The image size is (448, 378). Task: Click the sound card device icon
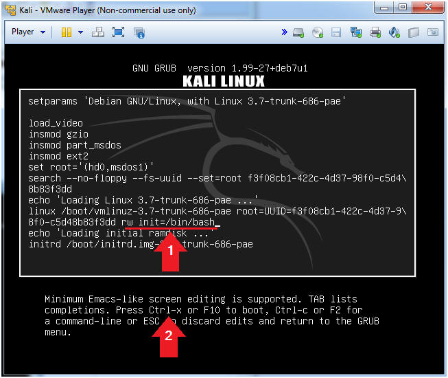[394, 32]
